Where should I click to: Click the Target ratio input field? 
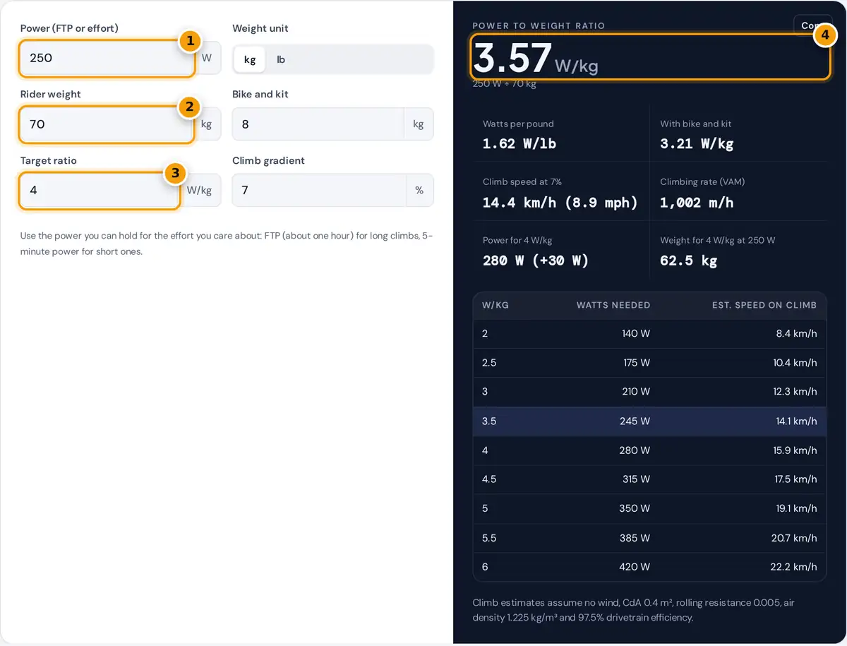click(100, 191)
